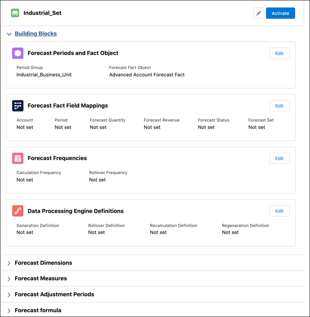
Task: Click the Advanced Account Forecast Fact value
Action: click(147, 75)
